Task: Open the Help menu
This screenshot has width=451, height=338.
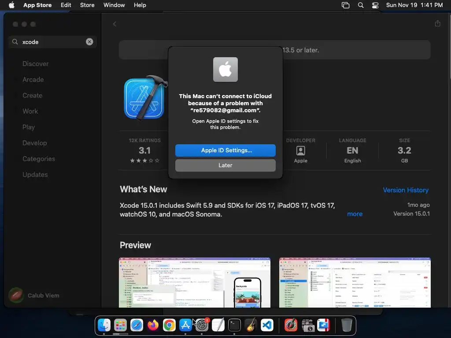Action: [x=140, y=5]
